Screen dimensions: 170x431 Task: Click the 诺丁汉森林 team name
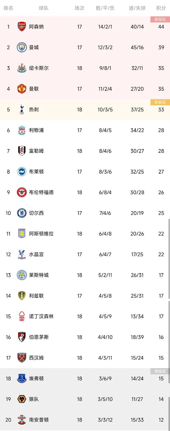(x=41, y=316)
